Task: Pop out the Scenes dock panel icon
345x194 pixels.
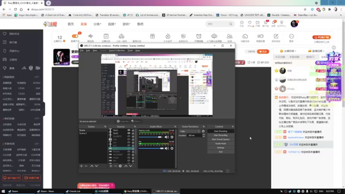Action: tap(105, 127)
